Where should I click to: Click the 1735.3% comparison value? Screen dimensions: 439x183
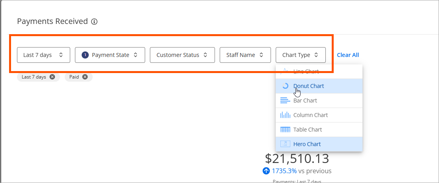click(284, 171)
